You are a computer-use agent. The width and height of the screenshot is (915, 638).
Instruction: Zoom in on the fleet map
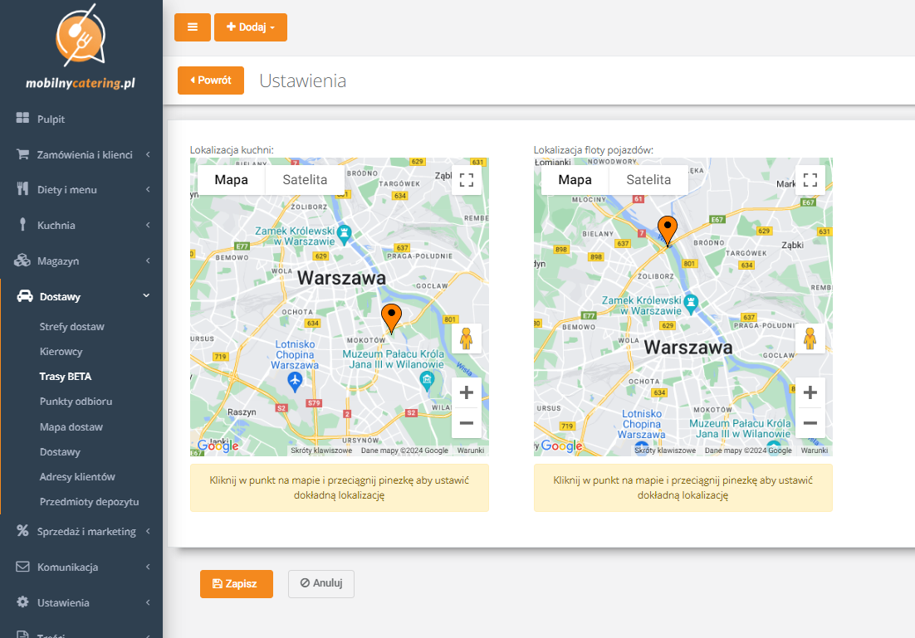coord(810,392)
